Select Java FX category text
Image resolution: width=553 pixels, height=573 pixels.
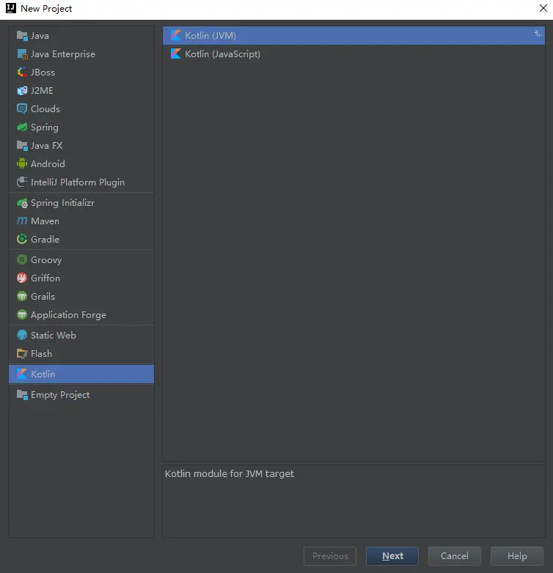47,145
